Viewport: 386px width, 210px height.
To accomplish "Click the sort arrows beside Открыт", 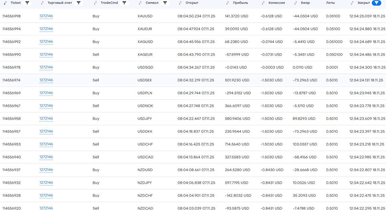I will (x=180, y=3).
